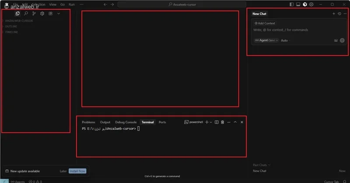
Task: Show errors and warnings count
Action: tap(35, 181)
